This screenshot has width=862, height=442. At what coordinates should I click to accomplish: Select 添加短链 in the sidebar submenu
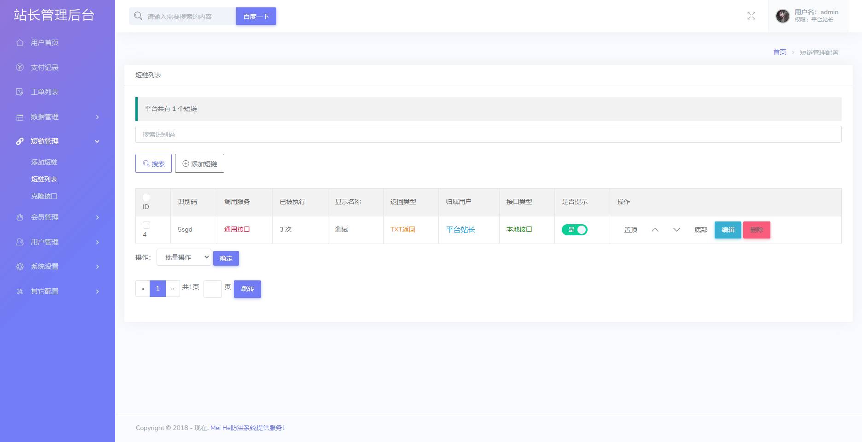click(44, 162)
